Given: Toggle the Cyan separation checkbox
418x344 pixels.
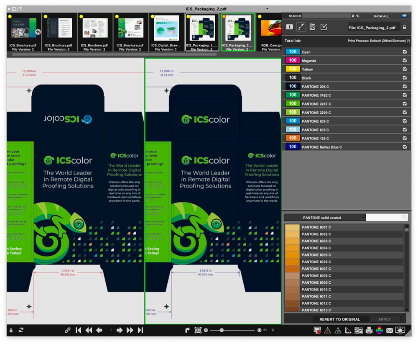Looking at the screenshot, I should pyautogui.click(x=404, y=52).
